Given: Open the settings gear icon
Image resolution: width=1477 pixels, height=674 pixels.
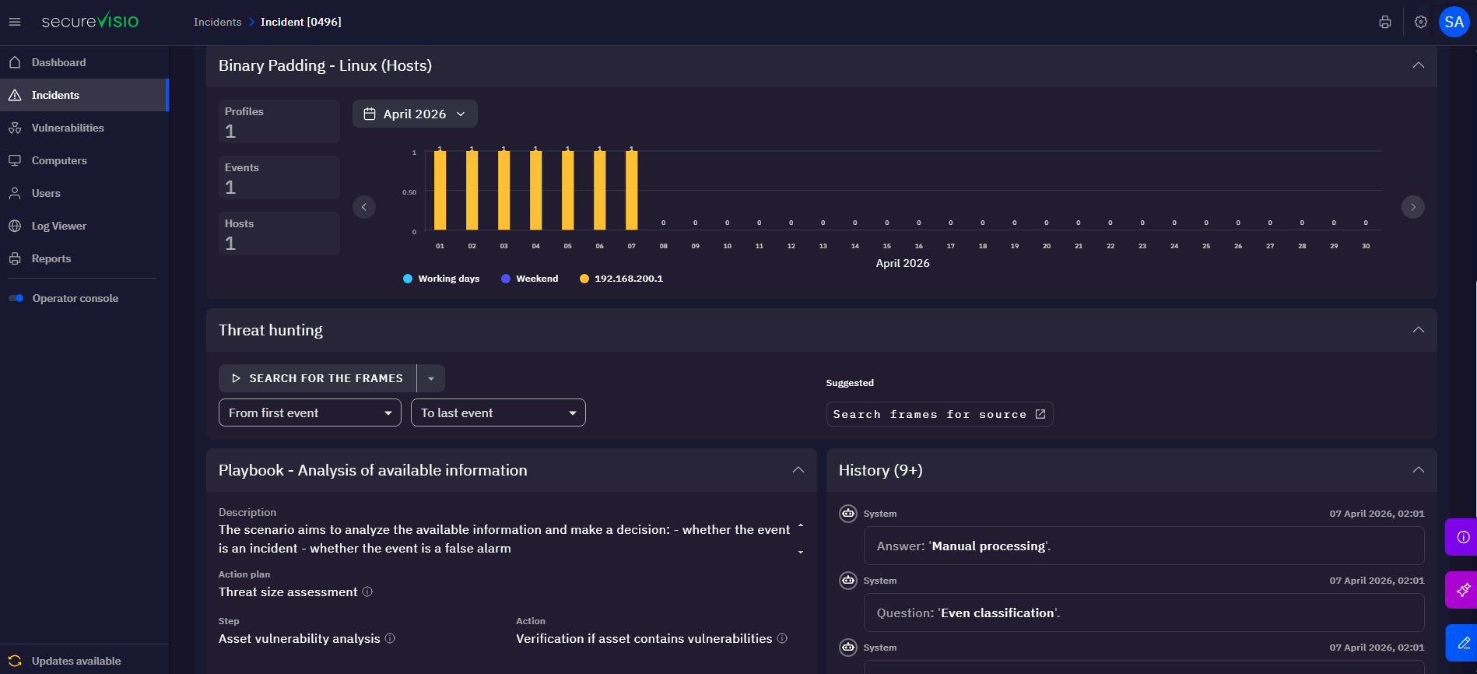Looking at the screenshot, I should click(1420, 22).
